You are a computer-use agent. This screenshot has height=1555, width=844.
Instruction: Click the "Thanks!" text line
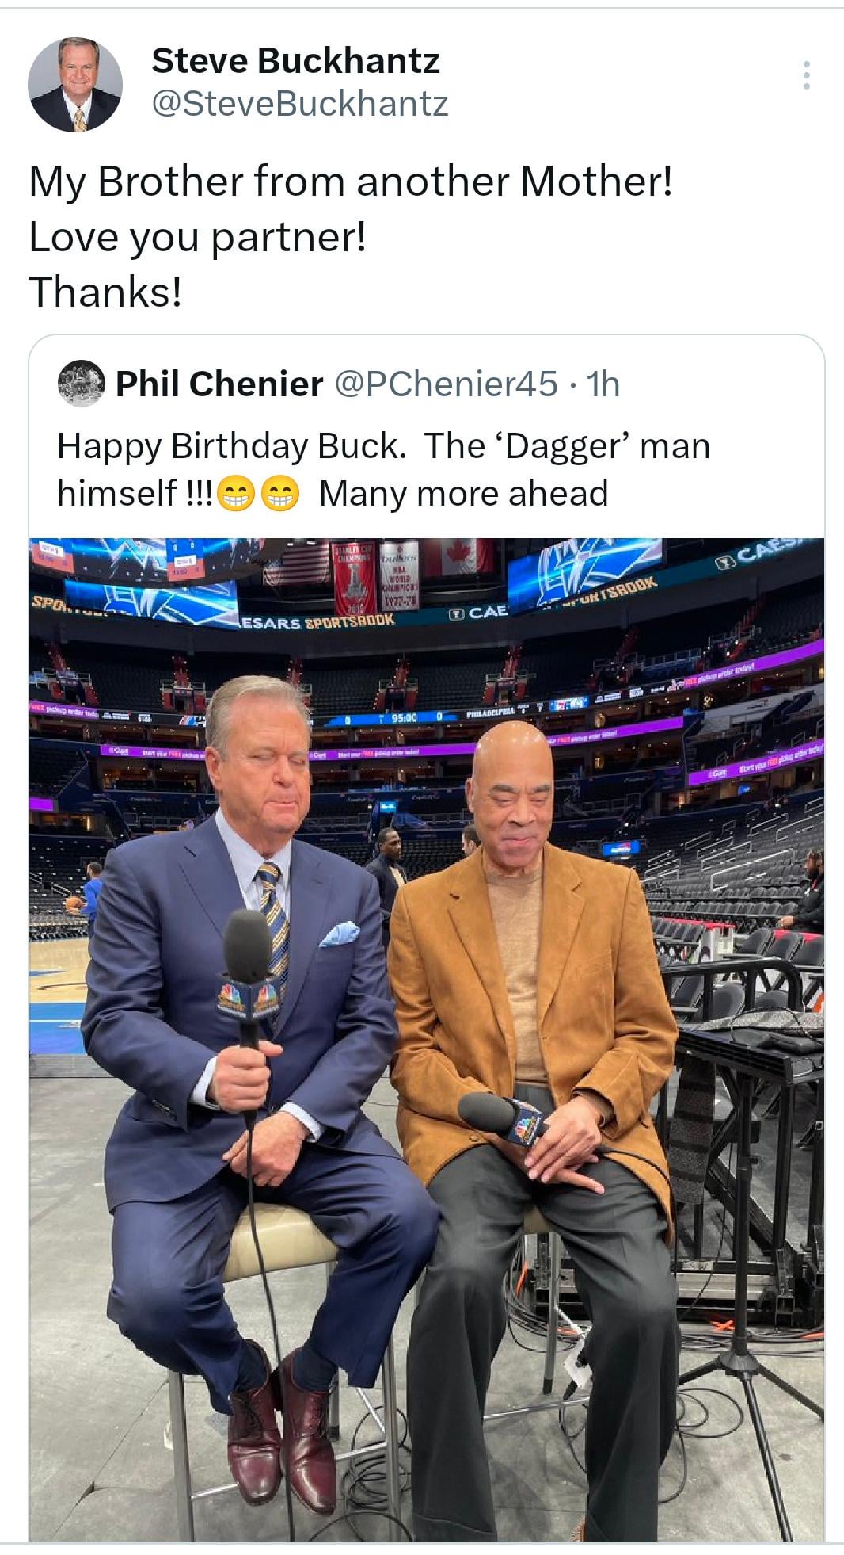click(105, 292)
